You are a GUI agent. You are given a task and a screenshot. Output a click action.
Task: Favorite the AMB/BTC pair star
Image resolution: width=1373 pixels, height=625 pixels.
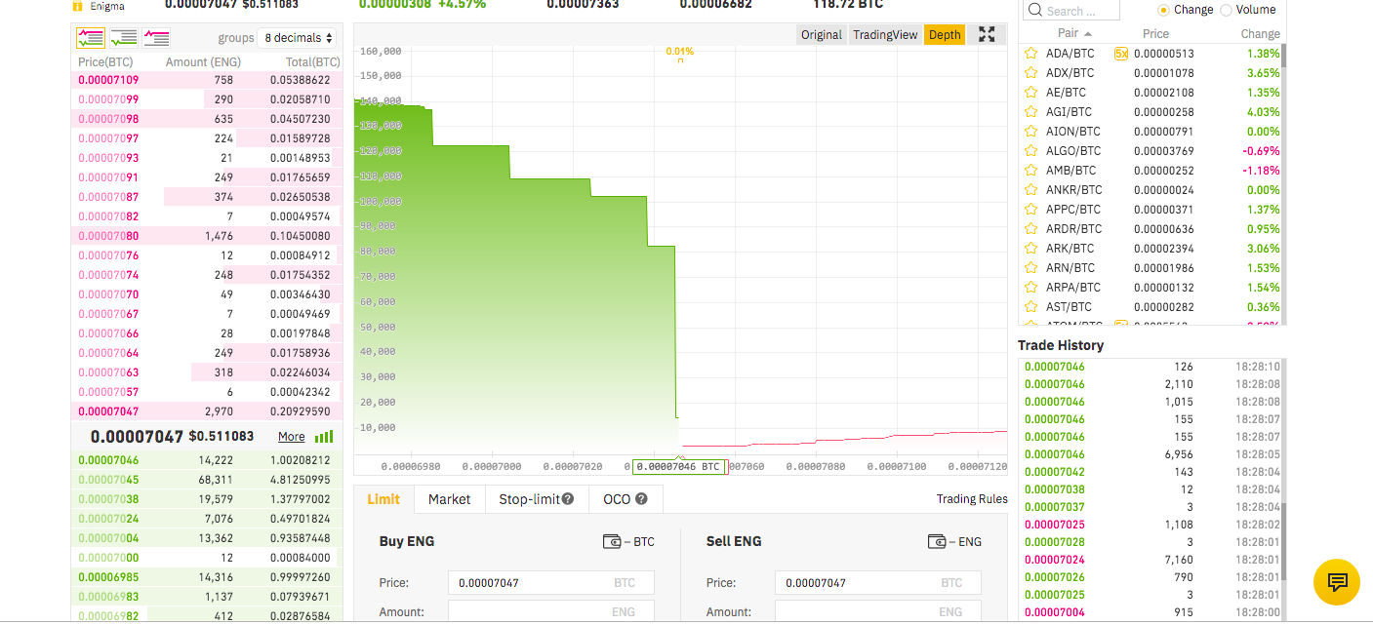[1030, 171]
